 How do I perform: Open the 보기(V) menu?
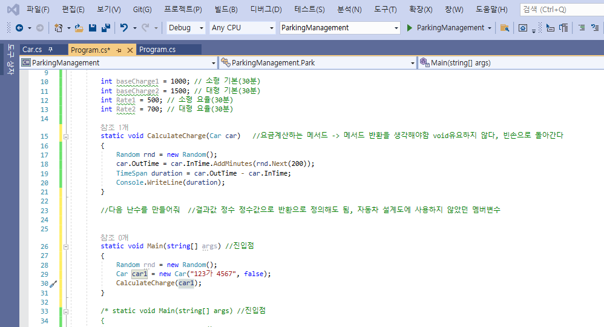[x=108, y=9]
